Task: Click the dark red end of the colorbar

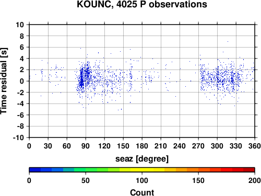Action: click(249, 170)
